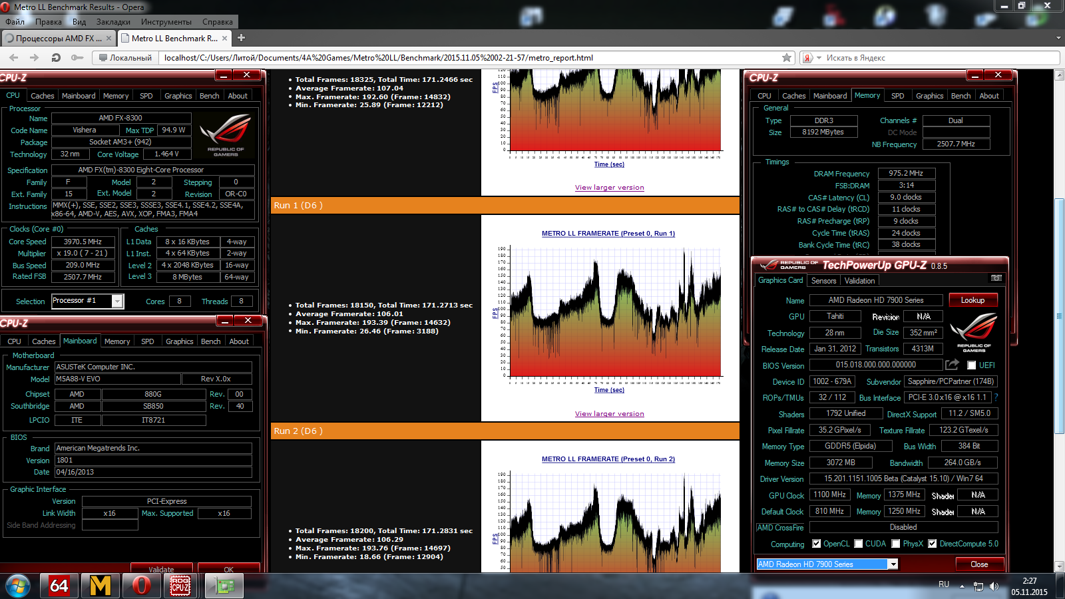Toggle the DirectCompute 5.0 checkbox
This screenshot has height=599, width=1065.
933,544
